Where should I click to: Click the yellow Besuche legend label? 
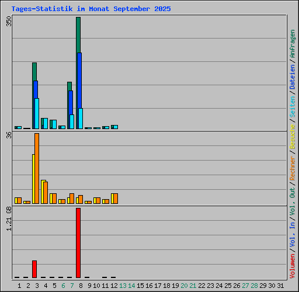293,137
